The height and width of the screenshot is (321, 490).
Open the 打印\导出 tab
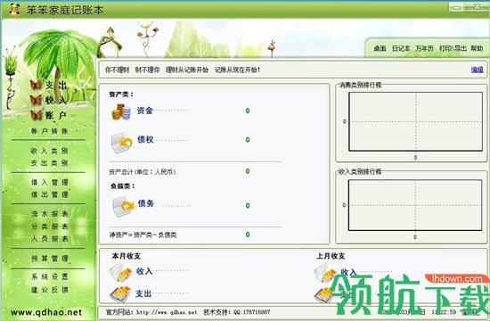(x=453, y=48)
